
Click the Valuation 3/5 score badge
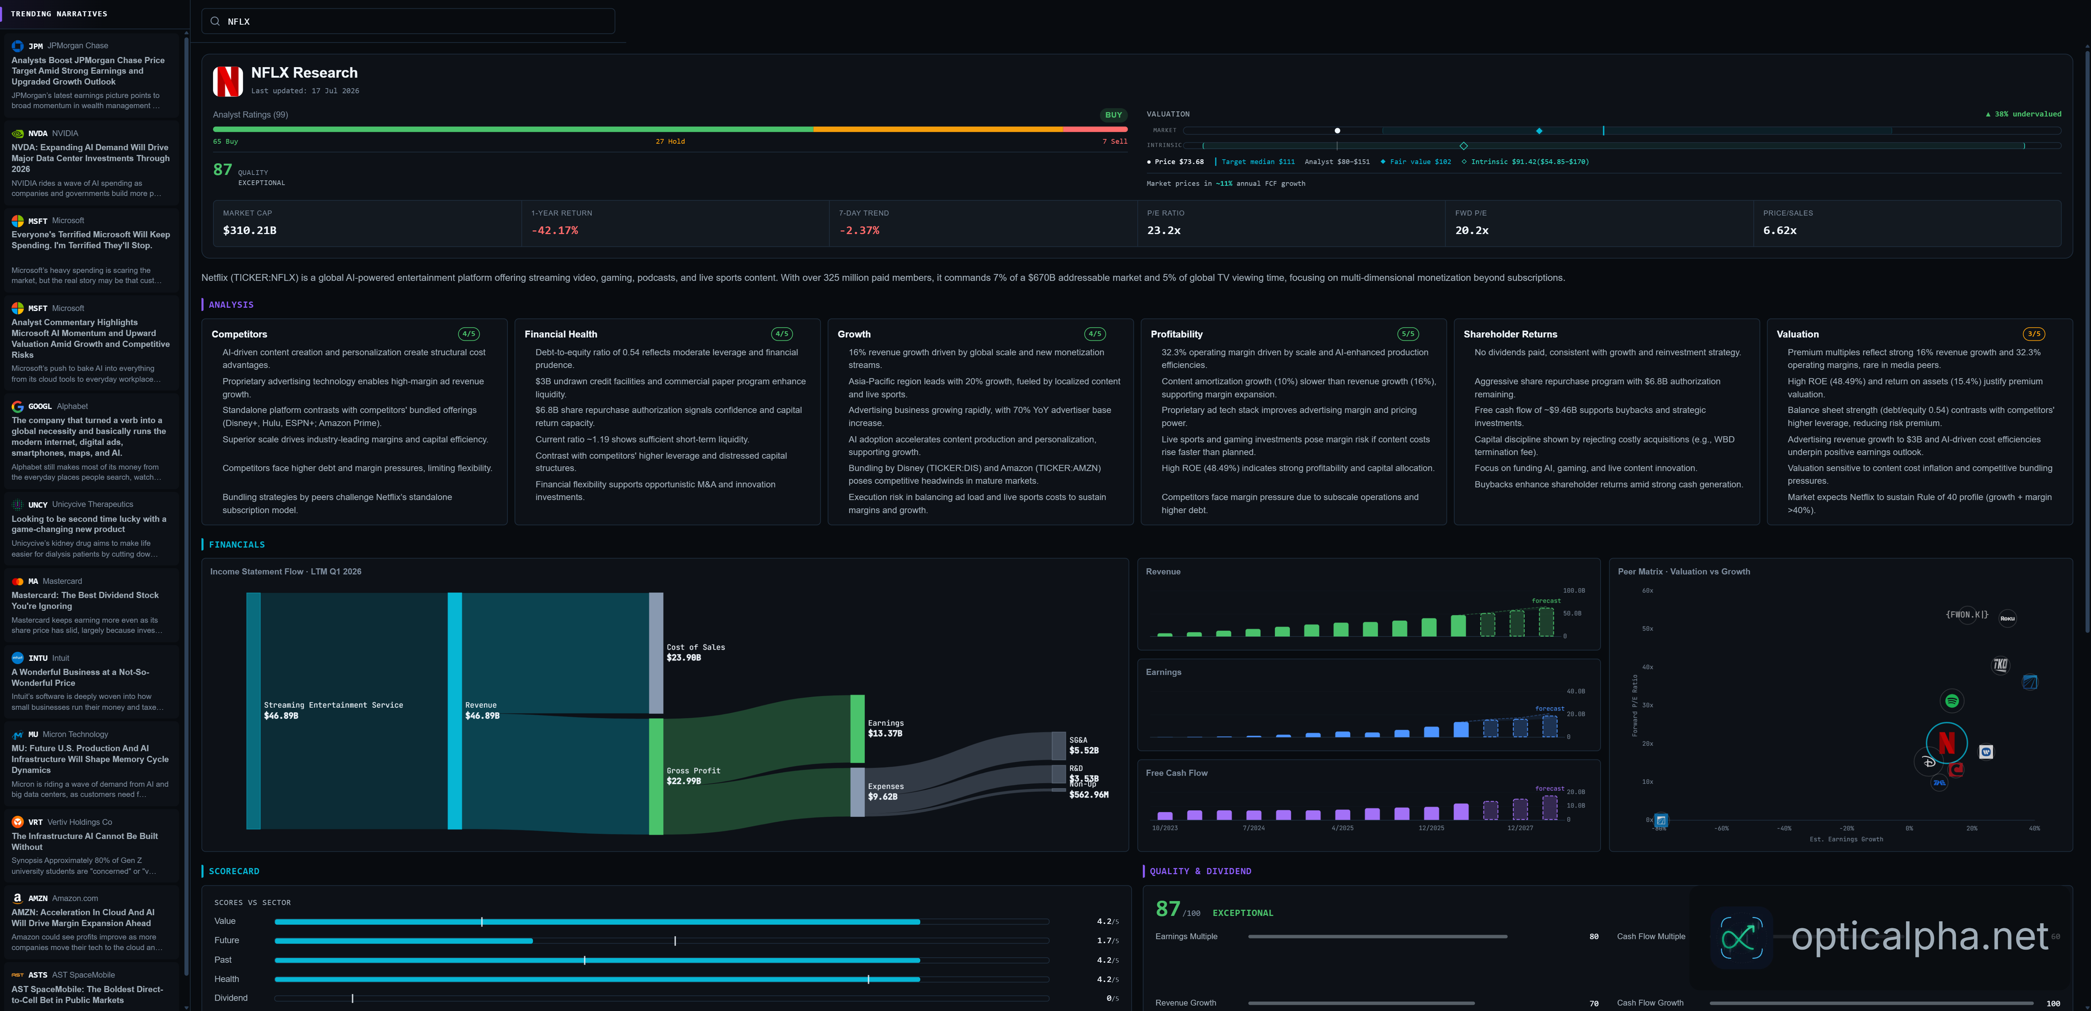pyautogui.click(x=2033, y=334)
